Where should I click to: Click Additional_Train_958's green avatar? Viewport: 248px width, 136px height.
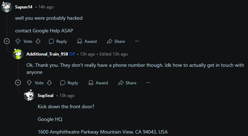[x=18, y=54]
